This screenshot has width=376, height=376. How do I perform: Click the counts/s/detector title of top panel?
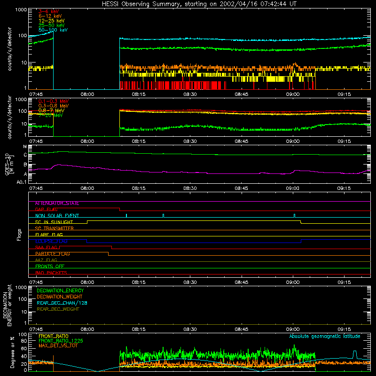tap(9, 49)
